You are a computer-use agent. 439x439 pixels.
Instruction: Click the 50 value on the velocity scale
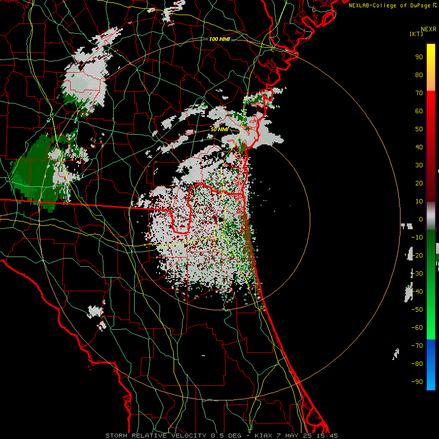pos(419,129)
